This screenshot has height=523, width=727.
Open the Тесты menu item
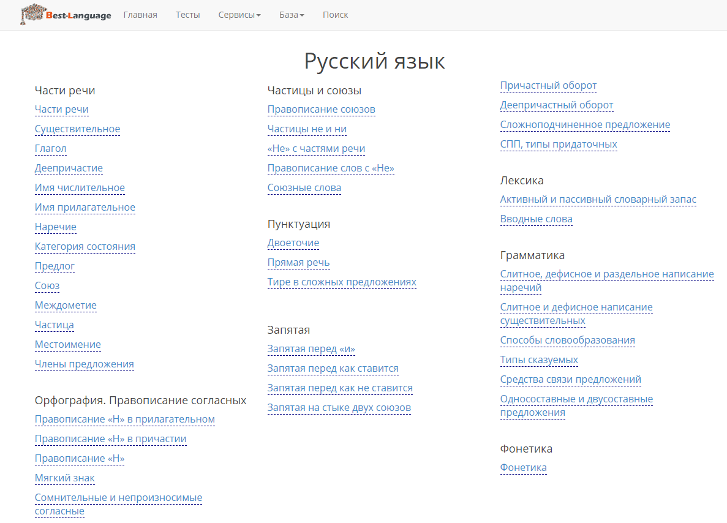187,15
